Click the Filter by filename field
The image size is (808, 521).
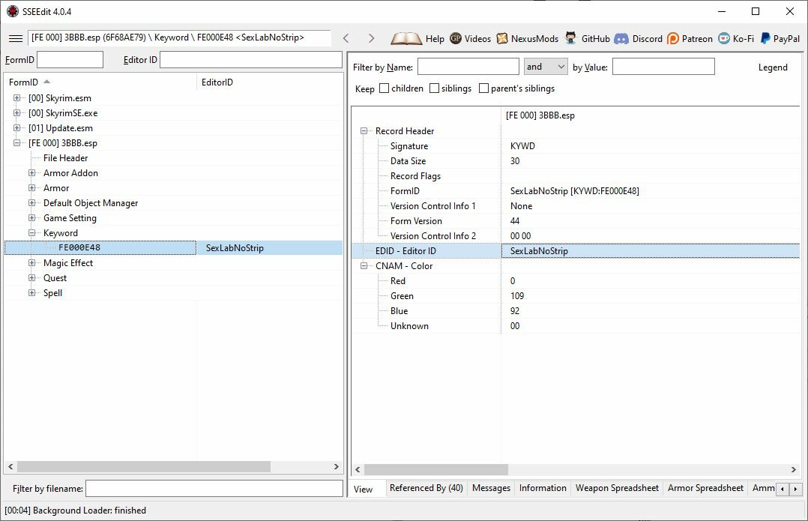(214, 489)
